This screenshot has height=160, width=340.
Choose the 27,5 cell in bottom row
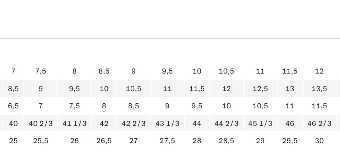click(167, 141)
